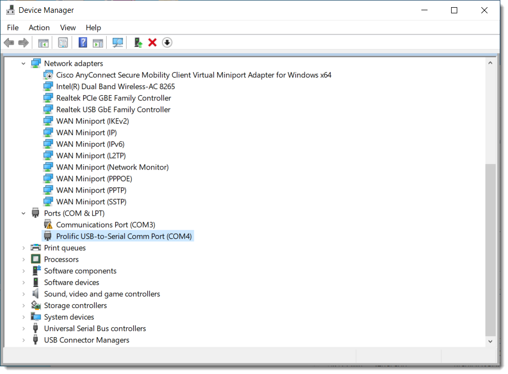
Task: Click the Update device driver icon
Action: [x=138, y=43]
